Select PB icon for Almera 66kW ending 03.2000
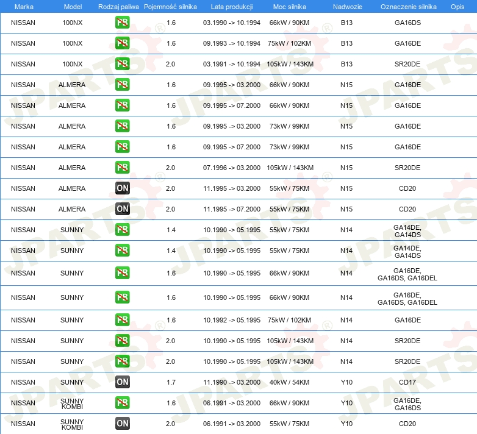Image resolution: width=477 pixels, height=434 pixels. 122,85
